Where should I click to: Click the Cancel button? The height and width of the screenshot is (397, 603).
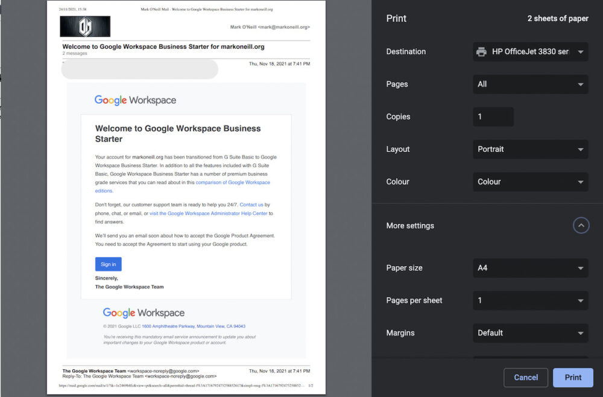coord(526,377)
